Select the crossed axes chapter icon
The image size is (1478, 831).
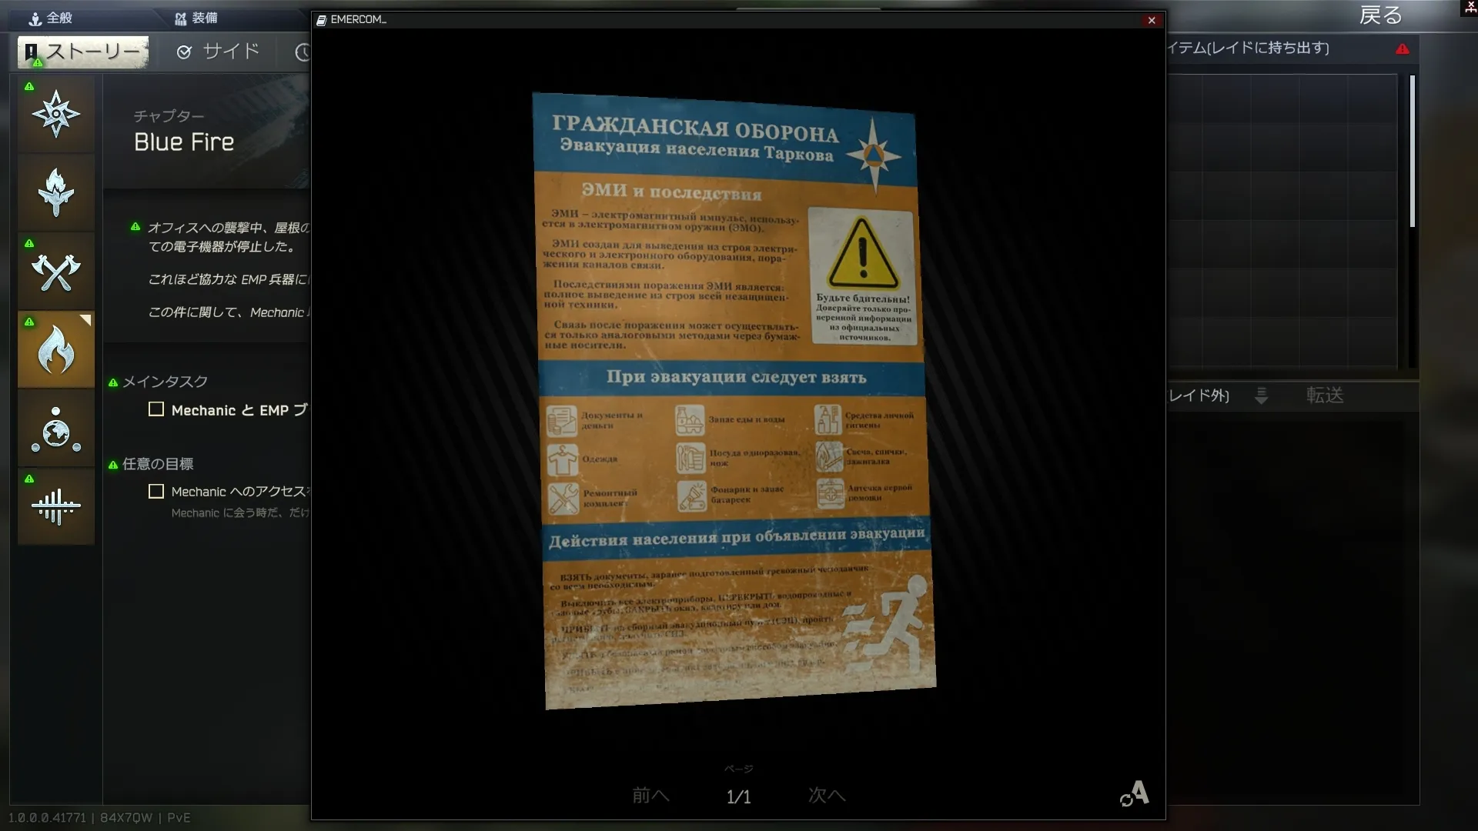point(55,272)
